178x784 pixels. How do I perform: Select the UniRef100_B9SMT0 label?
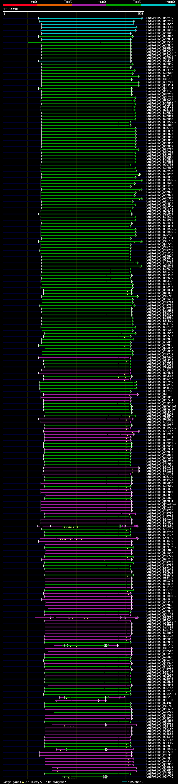pyautogui.click(x=160, y=36)
